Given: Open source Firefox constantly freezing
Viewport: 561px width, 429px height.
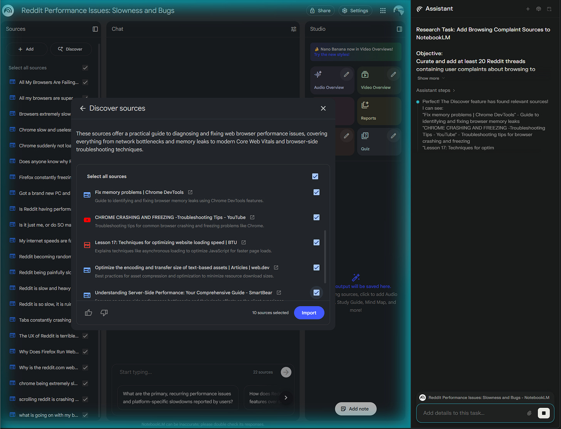Looking at the screenshot, I should pos(45,177).
